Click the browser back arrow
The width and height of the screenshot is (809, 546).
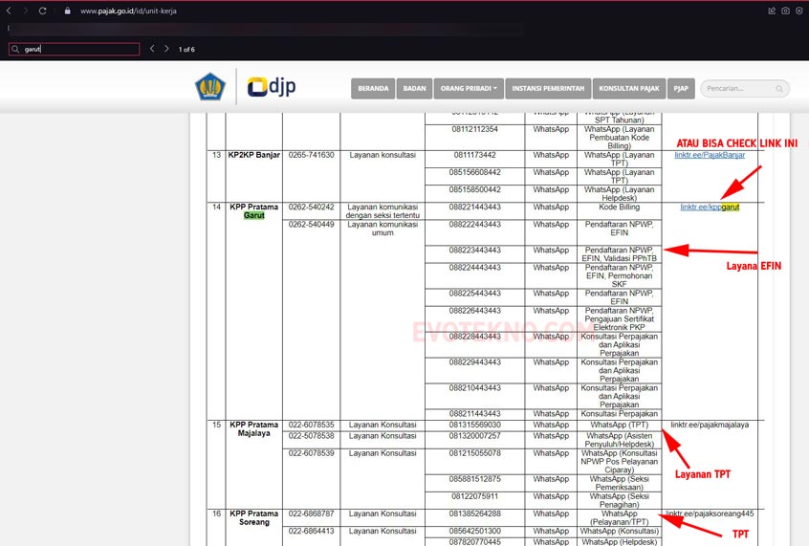[x=10, y=11]
